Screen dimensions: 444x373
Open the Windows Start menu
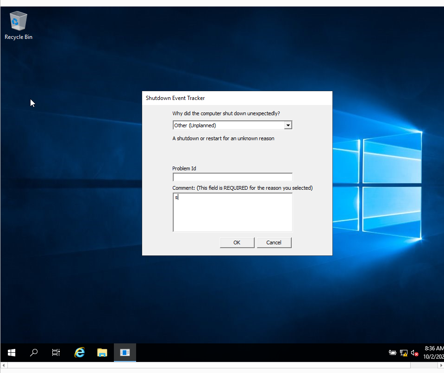tap(11, 352)
